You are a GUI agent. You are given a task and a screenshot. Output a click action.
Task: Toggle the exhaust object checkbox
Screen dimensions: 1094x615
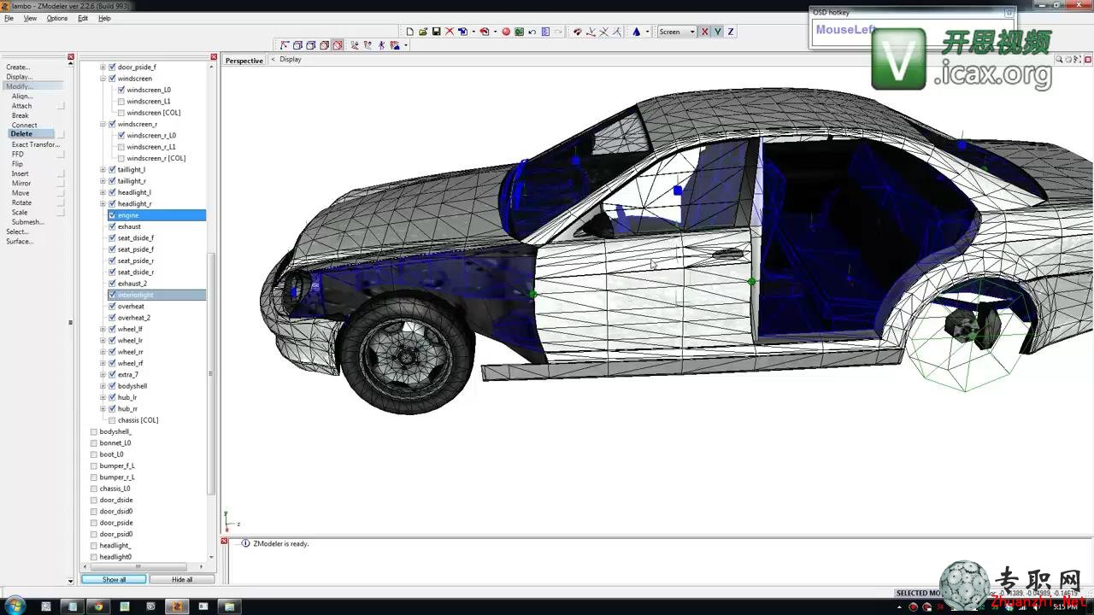tap(112, 226)
